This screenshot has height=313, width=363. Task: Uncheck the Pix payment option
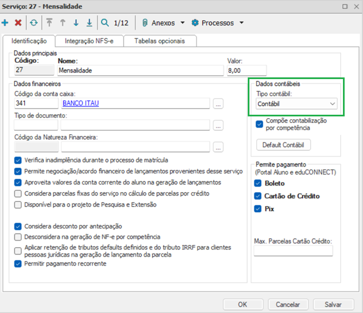click(258, 209)
